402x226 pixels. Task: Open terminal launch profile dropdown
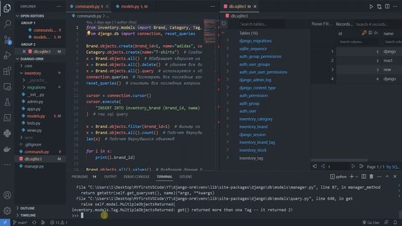356,177
